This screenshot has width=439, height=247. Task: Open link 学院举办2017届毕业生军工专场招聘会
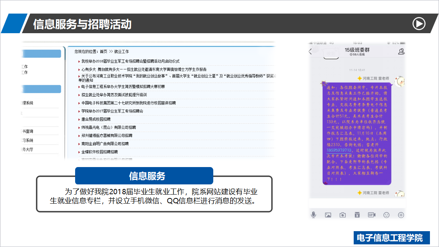click(x=112, y=111)
